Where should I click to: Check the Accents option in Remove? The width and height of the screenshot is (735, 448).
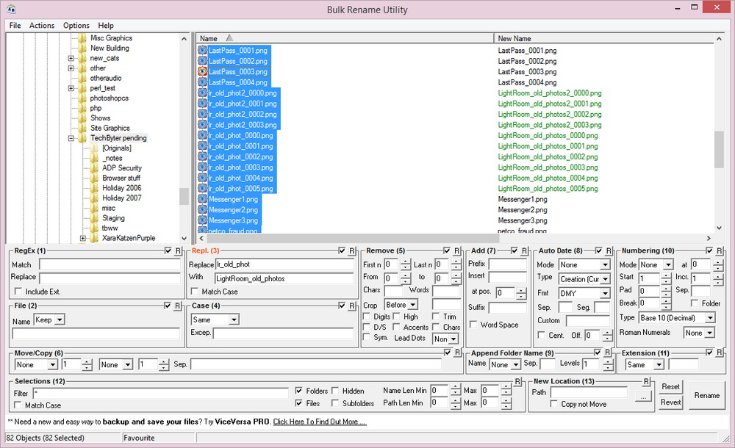pos(397,327)
